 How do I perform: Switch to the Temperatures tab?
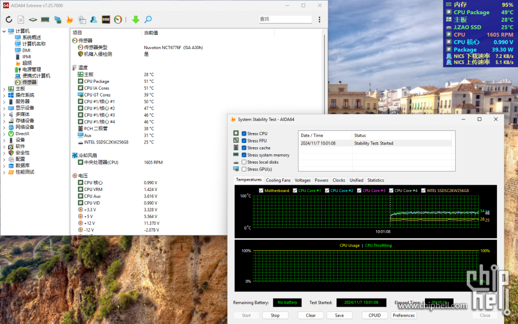click(249, 180)
